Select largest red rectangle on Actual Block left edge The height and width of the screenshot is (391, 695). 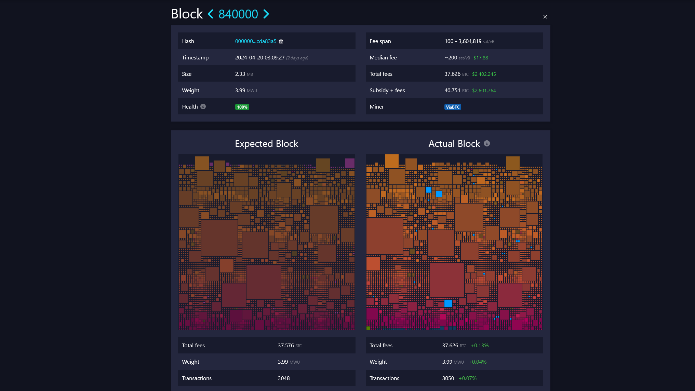[x=384, y=236]
